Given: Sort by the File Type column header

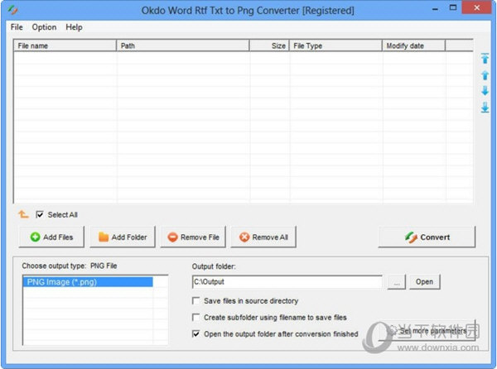Looking at the screenshot, I should (335, 46).
